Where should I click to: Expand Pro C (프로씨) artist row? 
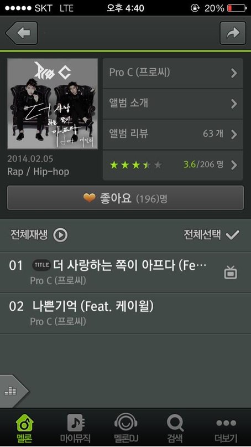coord(172,73)
